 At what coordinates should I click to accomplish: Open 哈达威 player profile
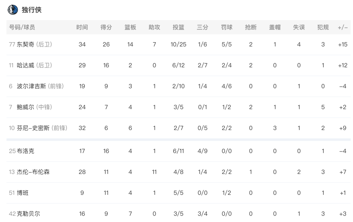click(x=25, y=66)
